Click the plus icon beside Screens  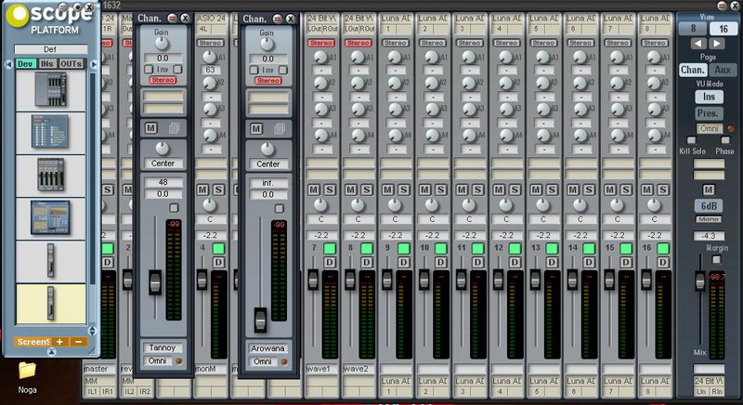click(59, 342)
